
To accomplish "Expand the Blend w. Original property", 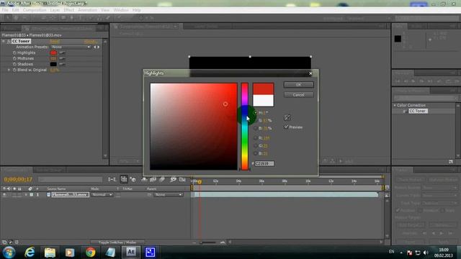I will click(9, 70).
